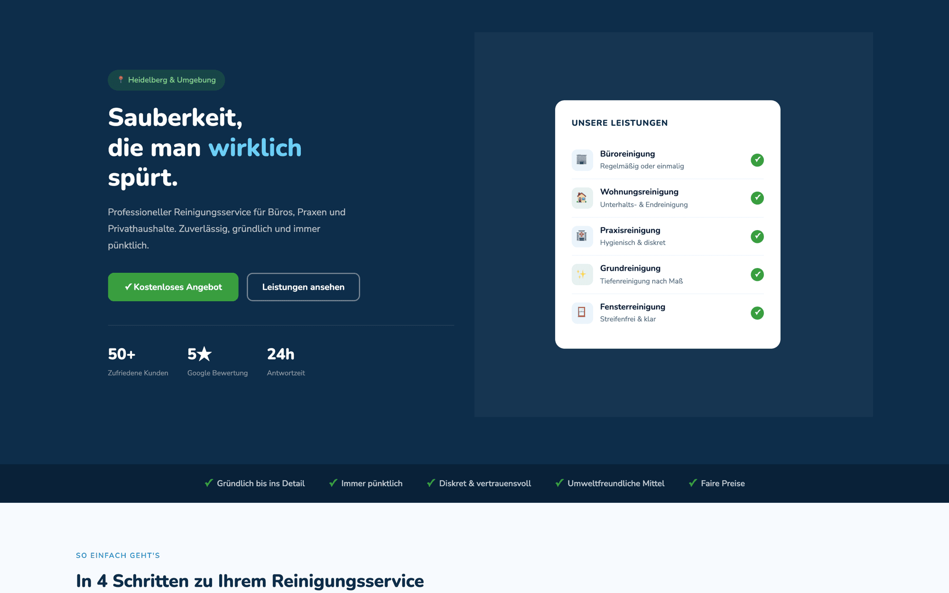Image resolution: width=949 pixels, height=593 pixels.
Task: Click the Fensterreinigung window icon
Action: click(582, 313)
